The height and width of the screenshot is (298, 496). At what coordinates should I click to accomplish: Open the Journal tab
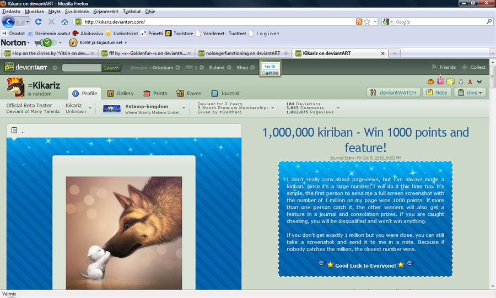coord(225,94)
